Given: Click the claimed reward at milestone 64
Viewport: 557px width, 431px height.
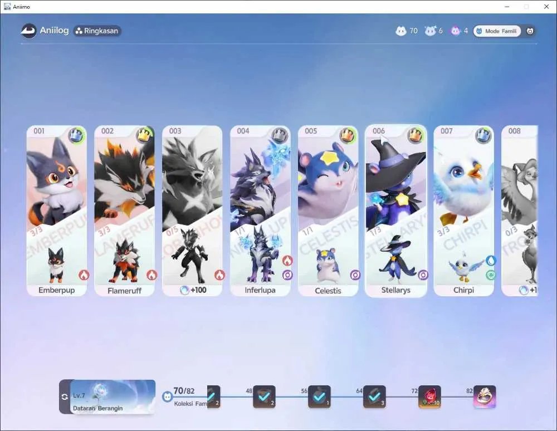Looking at the screenshot, I should tap(374, 397).
